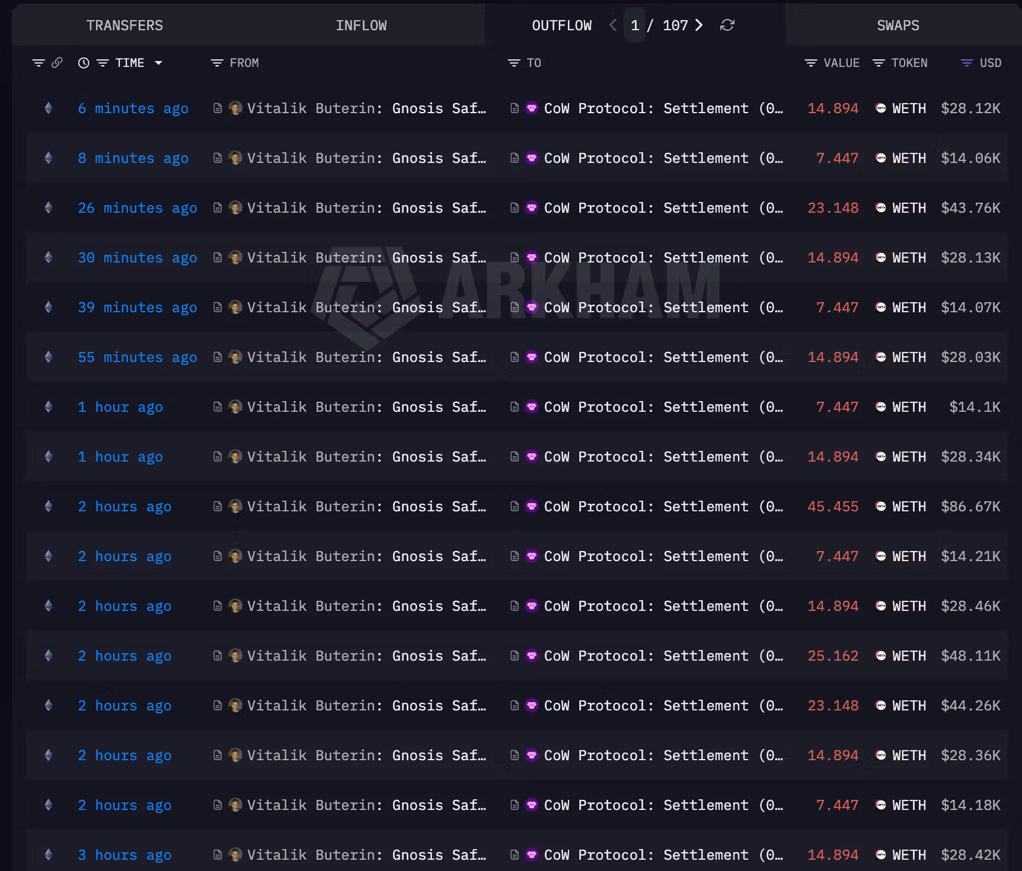Open the TOKEN column filter

tap(879, 63)
